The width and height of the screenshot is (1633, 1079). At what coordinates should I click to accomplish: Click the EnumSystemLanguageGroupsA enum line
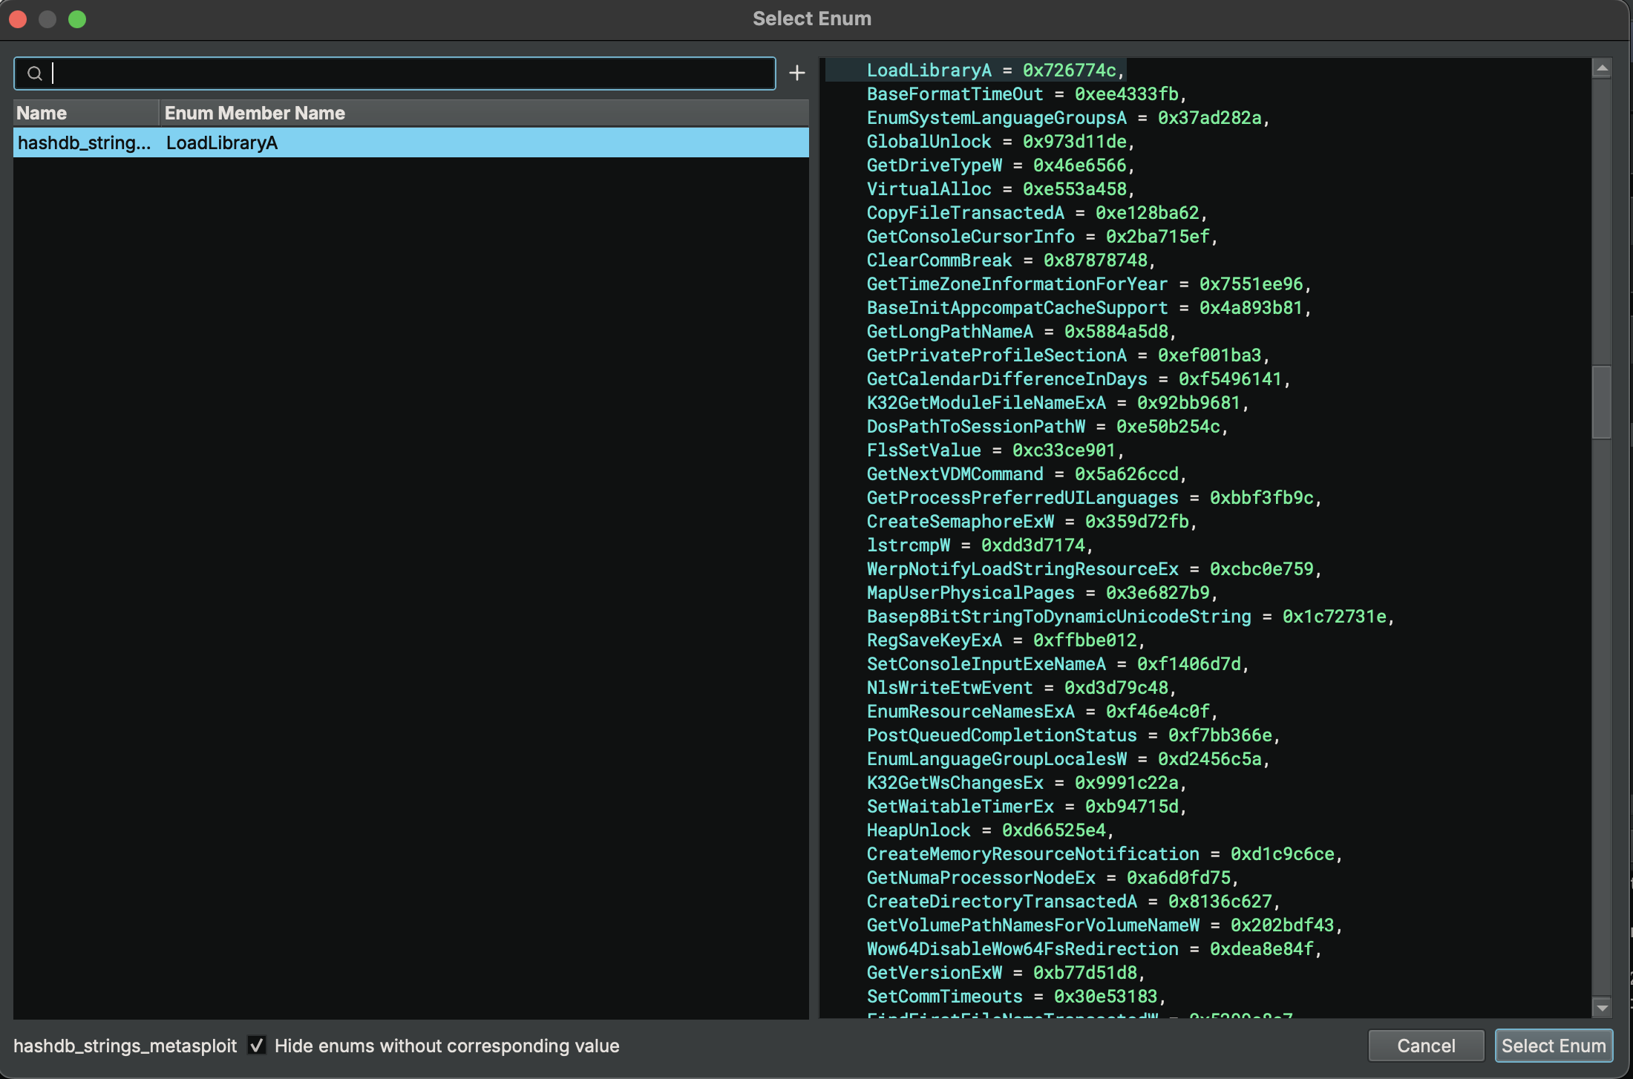click(1068, 118)
